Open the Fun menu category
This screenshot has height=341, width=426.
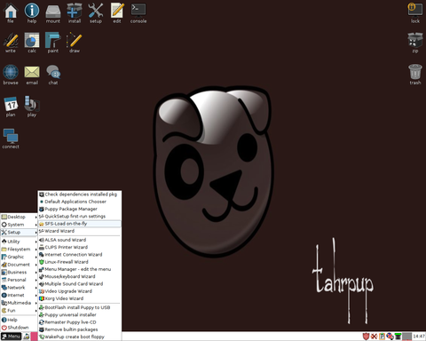tap(20, 311)
